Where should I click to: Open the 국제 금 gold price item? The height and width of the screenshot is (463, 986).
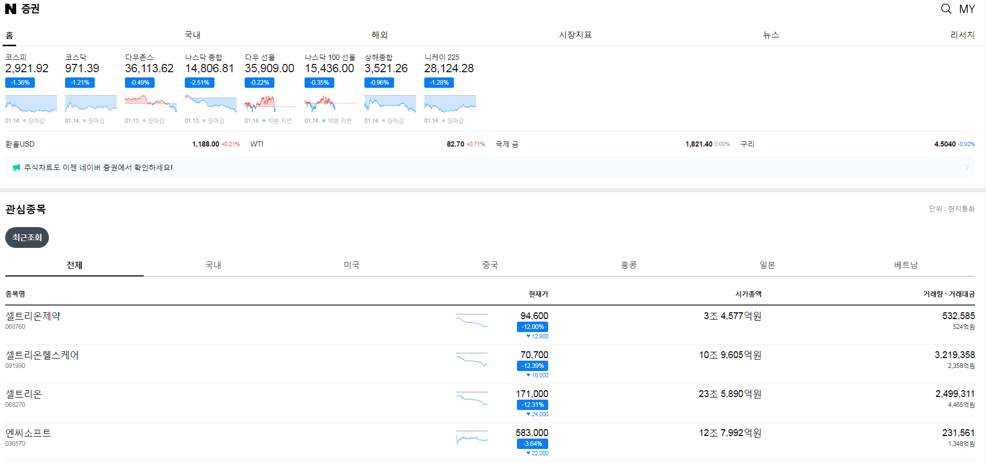[613, 144]
